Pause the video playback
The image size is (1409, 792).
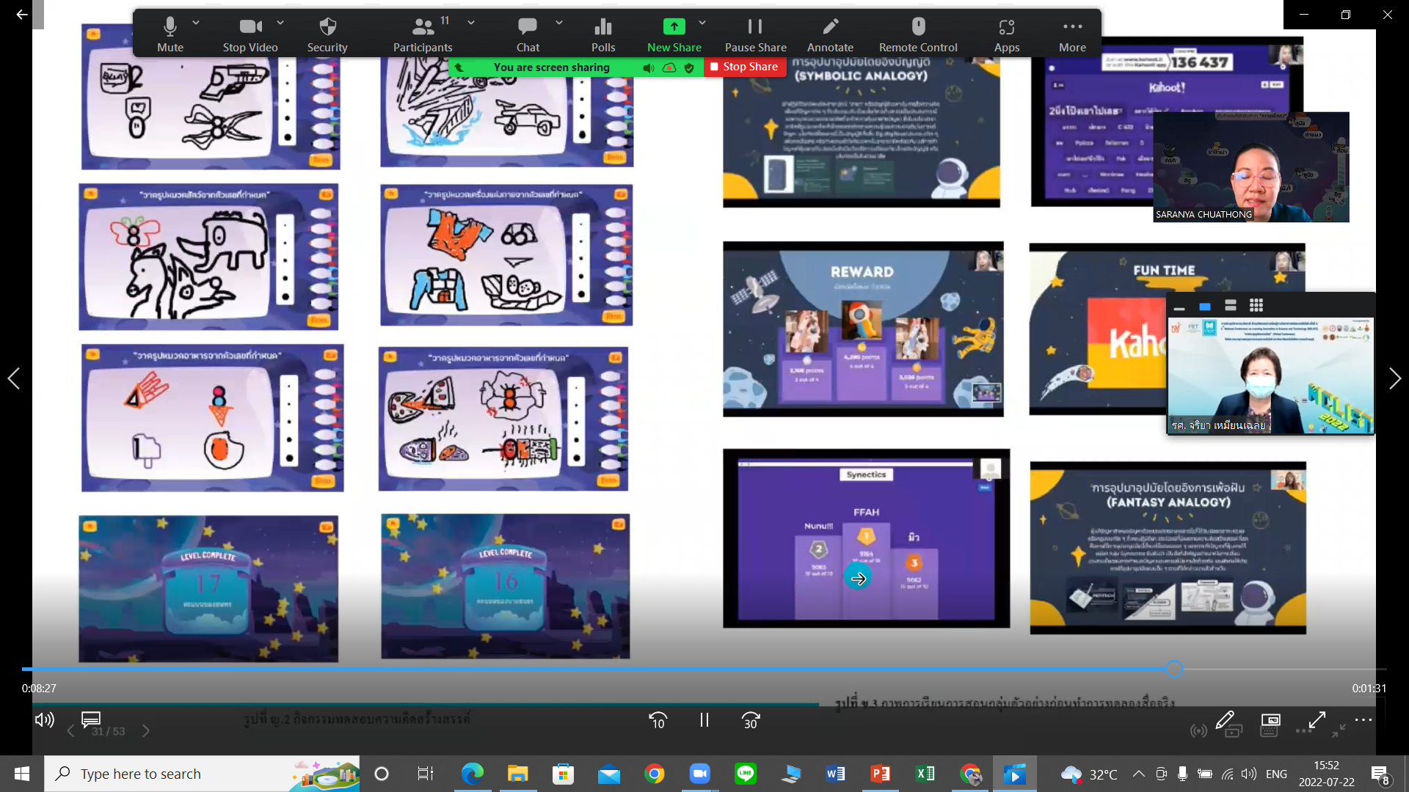click(704, 721)
